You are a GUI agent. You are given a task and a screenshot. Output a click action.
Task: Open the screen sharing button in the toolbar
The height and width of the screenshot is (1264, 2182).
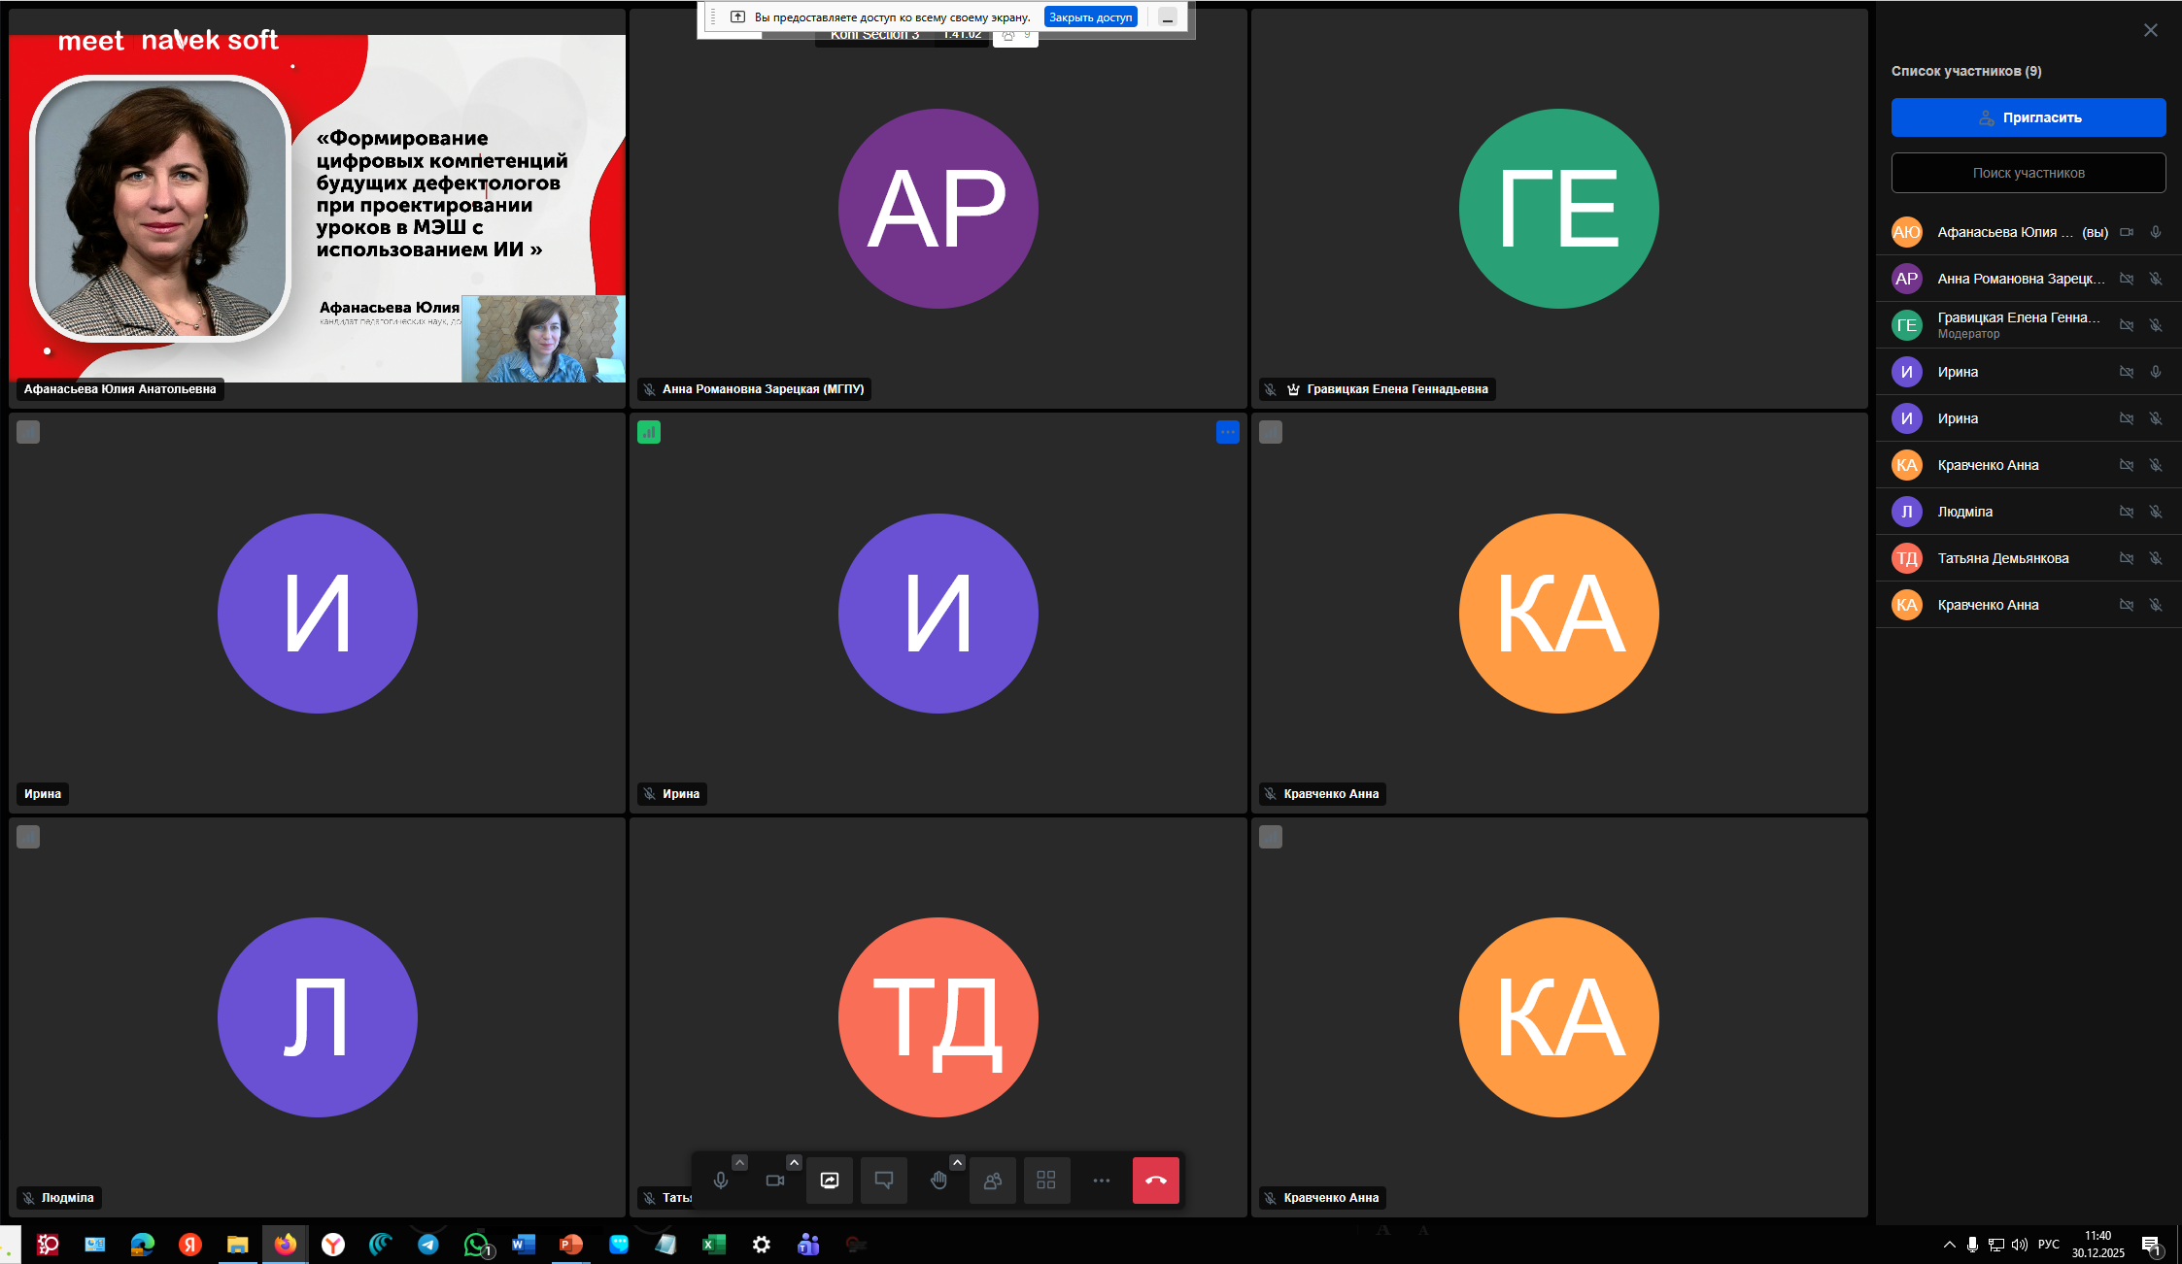tap(830, 1181)
